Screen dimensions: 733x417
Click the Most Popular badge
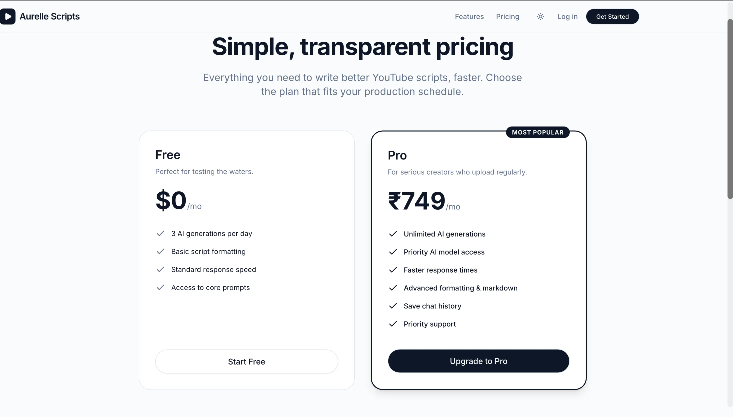(537, 132)
